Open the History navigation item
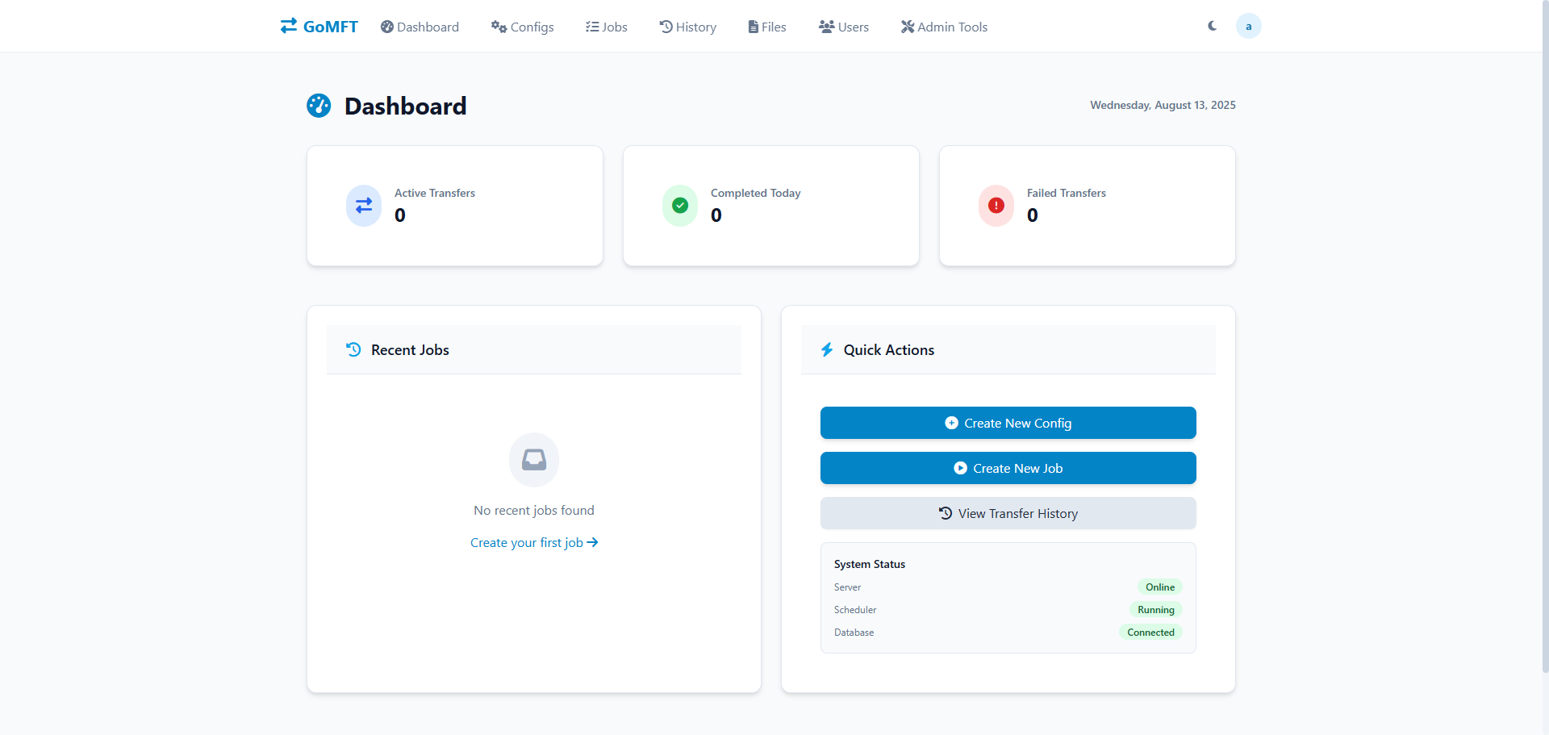This screenshot has width=1549, height=735. tap(688, 27)
